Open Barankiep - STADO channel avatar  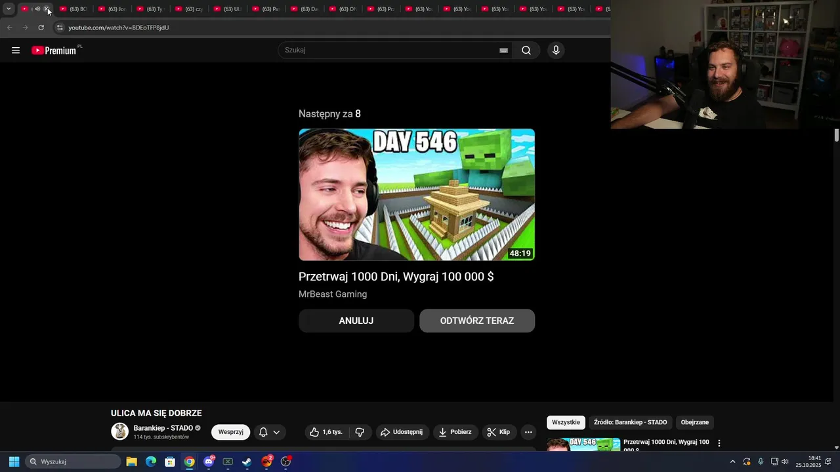120,431
